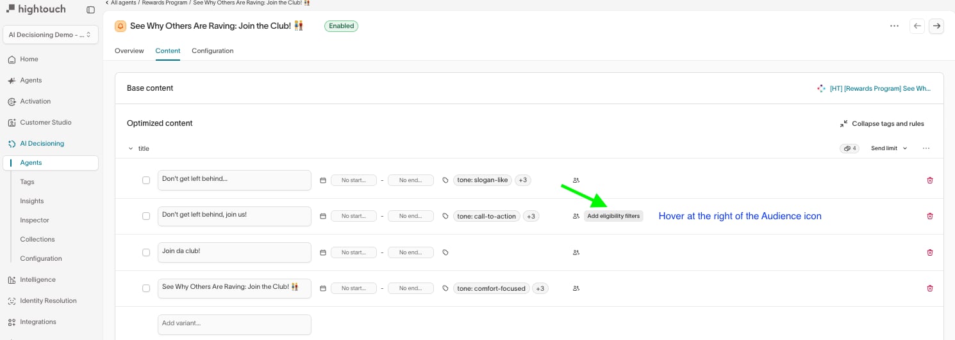Click the tone: slogan-like tag
This screenshot has width=955, height=340.
click(483, 180)
